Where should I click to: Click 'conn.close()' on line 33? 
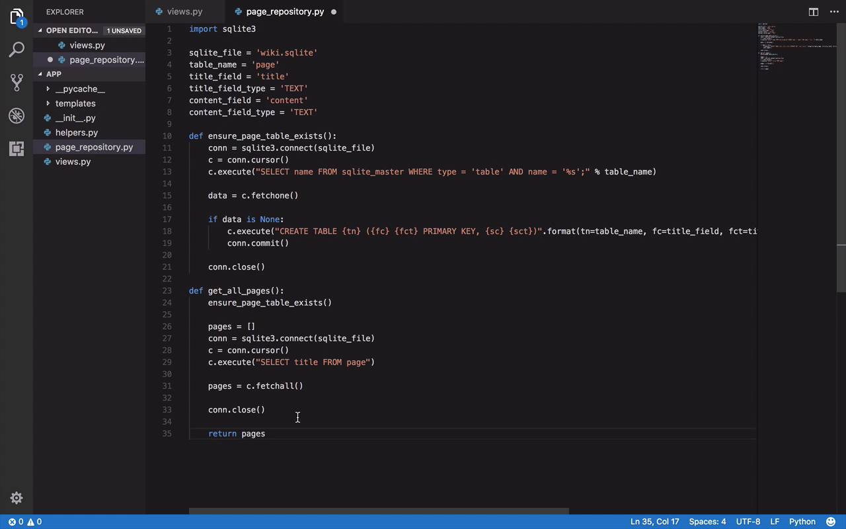(x=237, y=410)
